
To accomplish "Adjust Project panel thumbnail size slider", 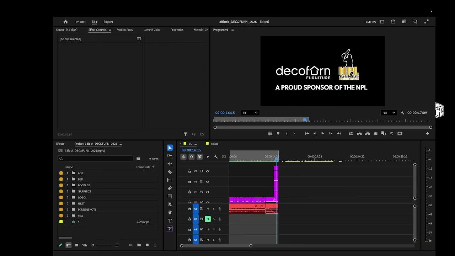I will (x=101, y=245).
